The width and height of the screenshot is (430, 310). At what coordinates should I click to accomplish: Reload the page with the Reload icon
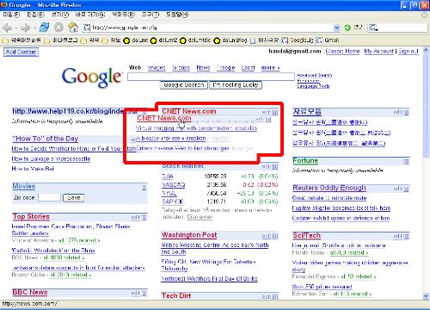44,28
